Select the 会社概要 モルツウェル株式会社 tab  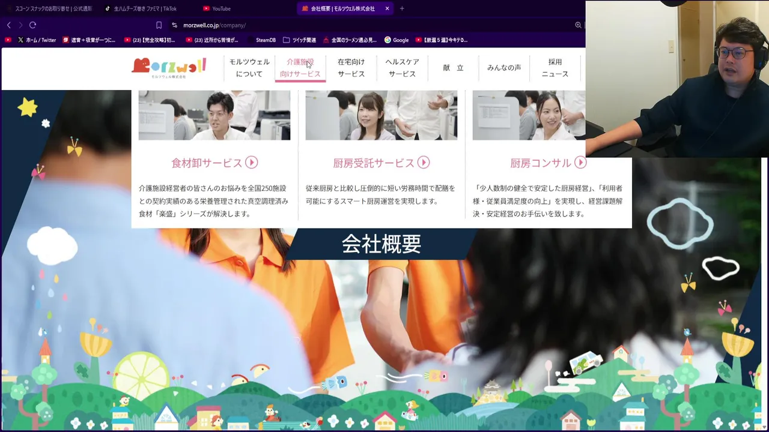click(x=342, y=8)
